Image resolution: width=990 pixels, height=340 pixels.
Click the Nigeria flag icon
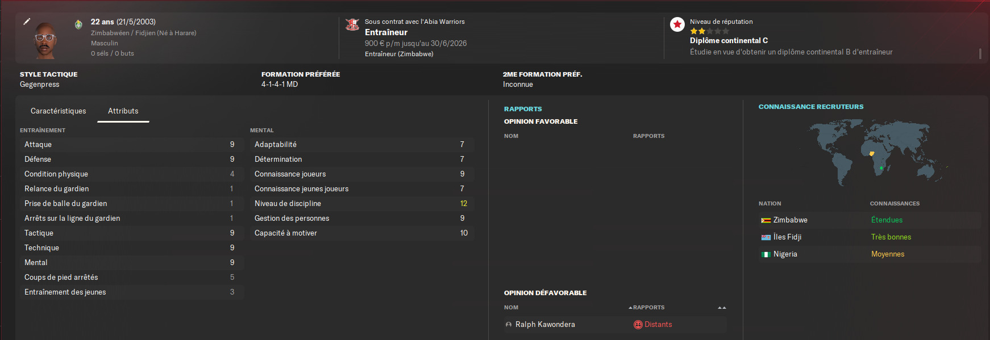(x=766, y=254)
